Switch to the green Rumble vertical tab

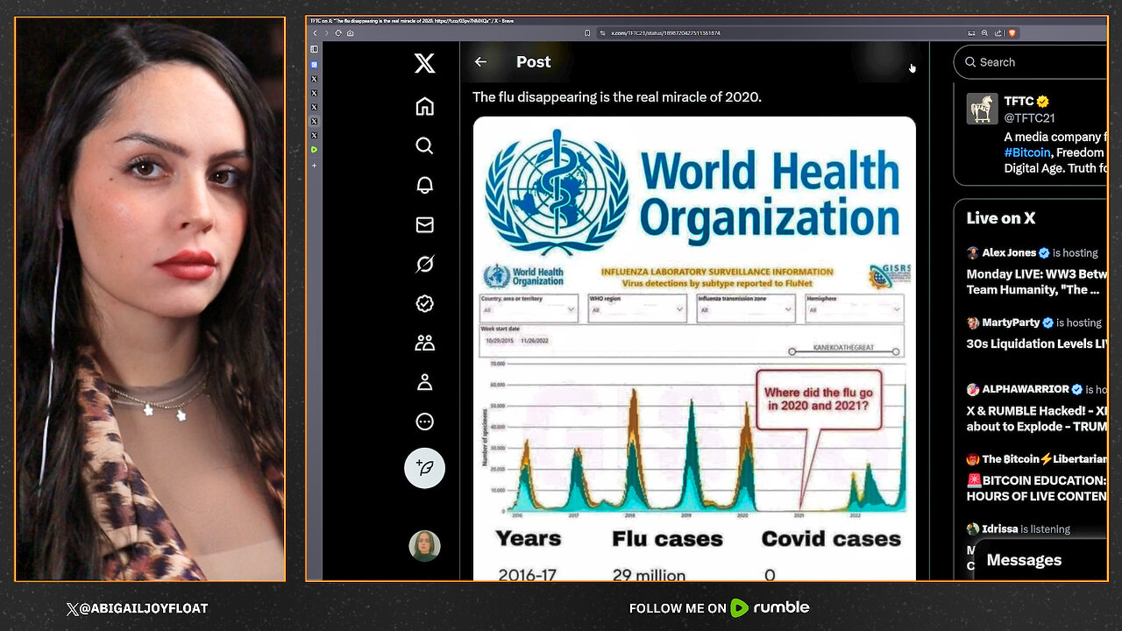315,150
